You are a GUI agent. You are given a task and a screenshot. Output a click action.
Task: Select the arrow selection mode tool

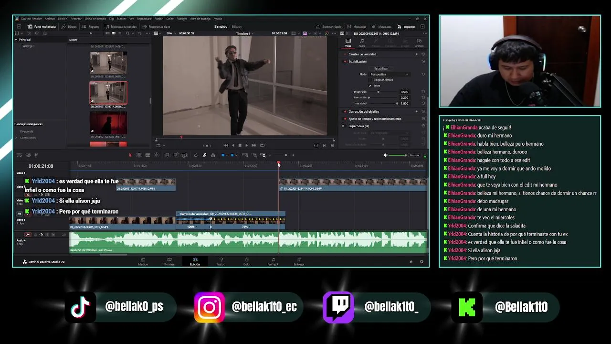coord(130,155)
